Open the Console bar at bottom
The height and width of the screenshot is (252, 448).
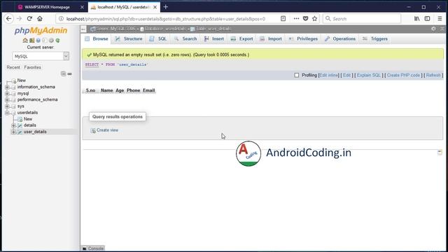pyautogui.click(x=93, y=248)
